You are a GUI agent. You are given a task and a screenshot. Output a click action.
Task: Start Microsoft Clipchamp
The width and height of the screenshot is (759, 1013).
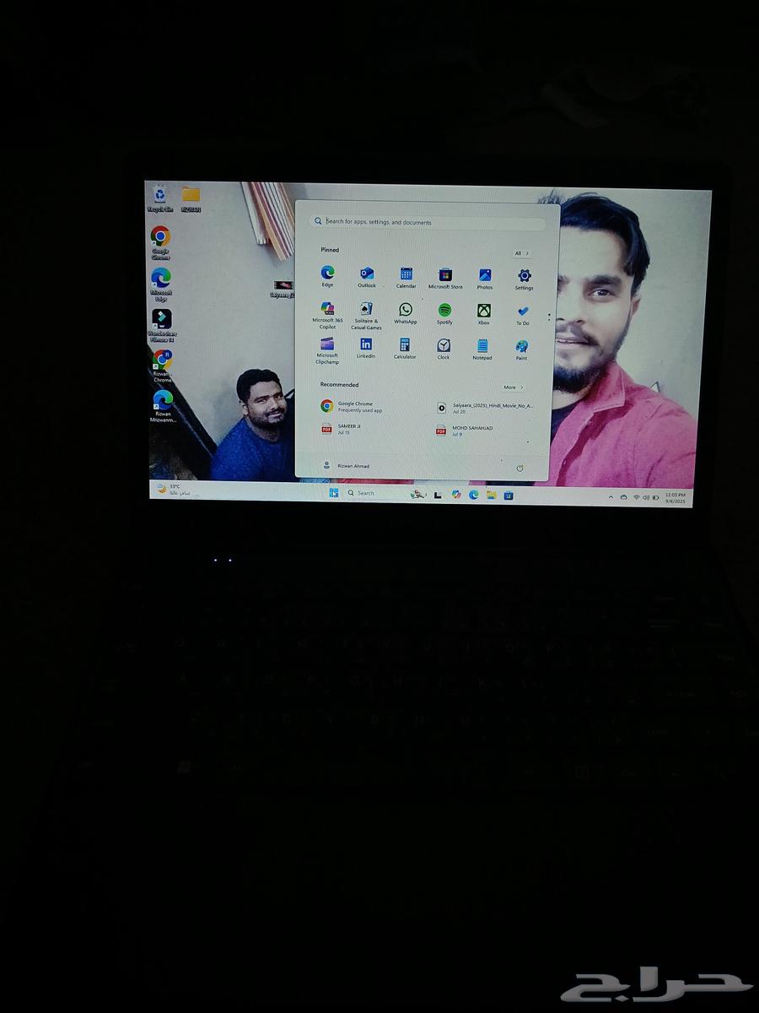point(327,347)
